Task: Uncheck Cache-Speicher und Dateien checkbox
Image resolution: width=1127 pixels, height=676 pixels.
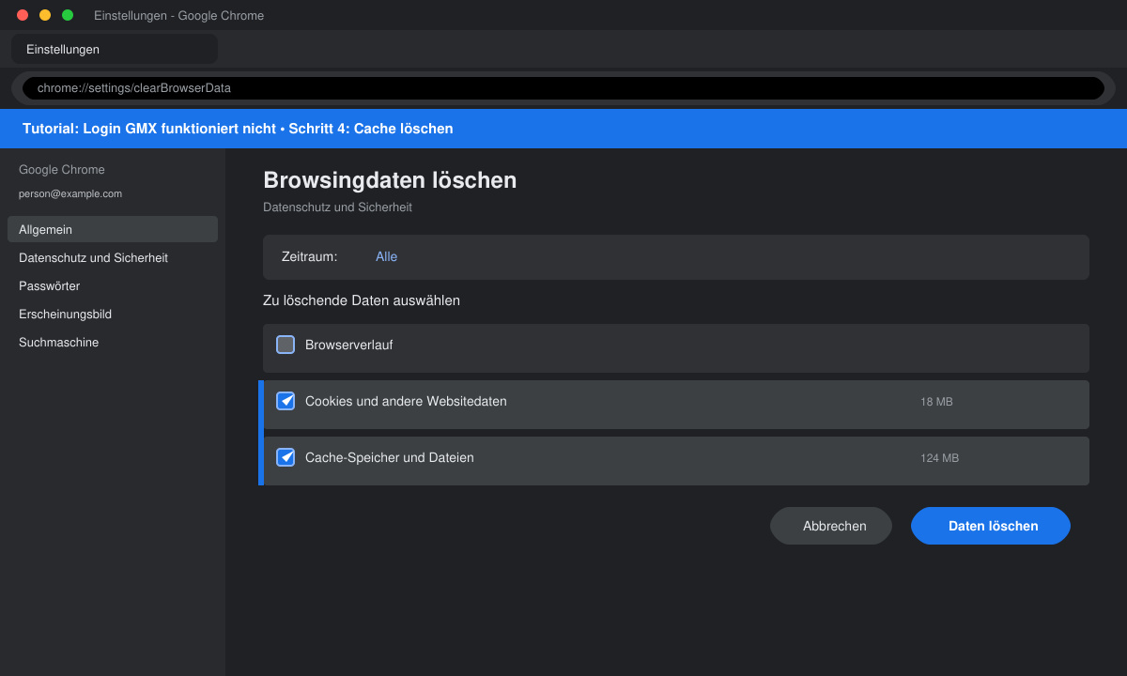Action: (286, 457)
